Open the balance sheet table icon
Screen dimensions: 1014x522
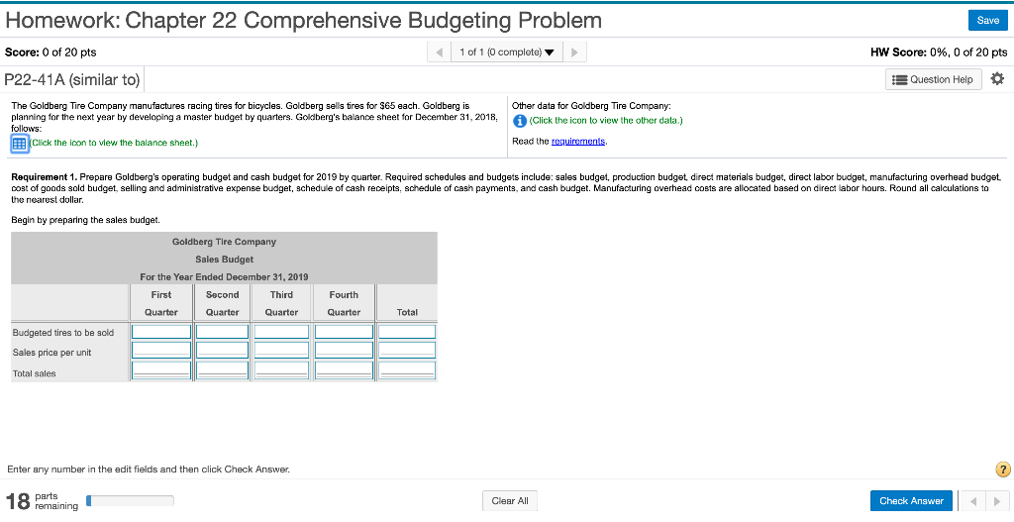20,144
